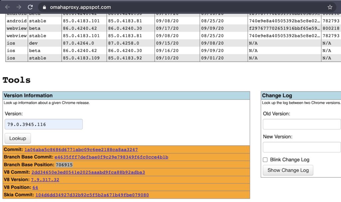
Task: Click ios beta date 09/16/20
Action: click(167, 50)
